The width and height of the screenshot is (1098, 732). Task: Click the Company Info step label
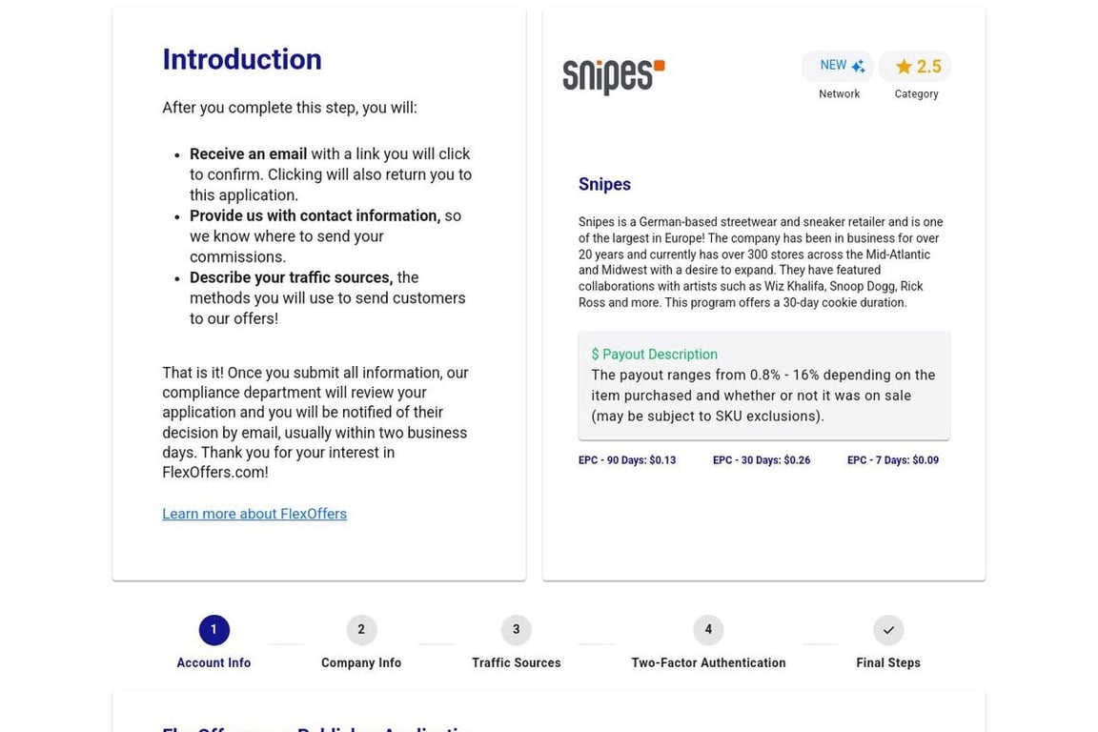click(361, 662)
